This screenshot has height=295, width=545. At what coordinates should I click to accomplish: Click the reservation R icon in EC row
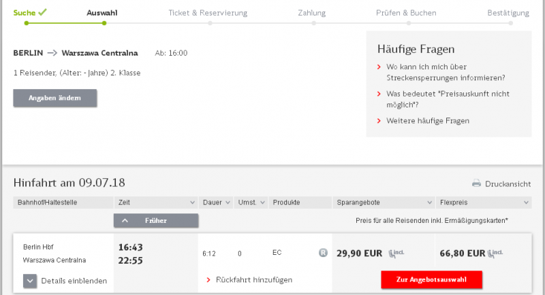click(x=323, y=253)
